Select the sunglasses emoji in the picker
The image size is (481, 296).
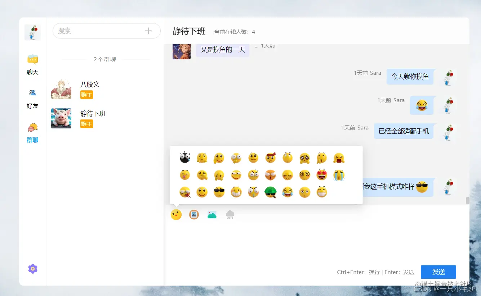click(x=219, y=192)
